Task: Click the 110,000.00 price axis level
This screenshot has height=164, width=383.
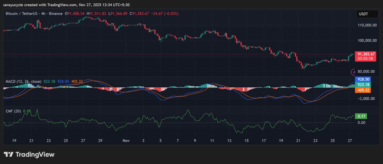Action: click(366, 25)
